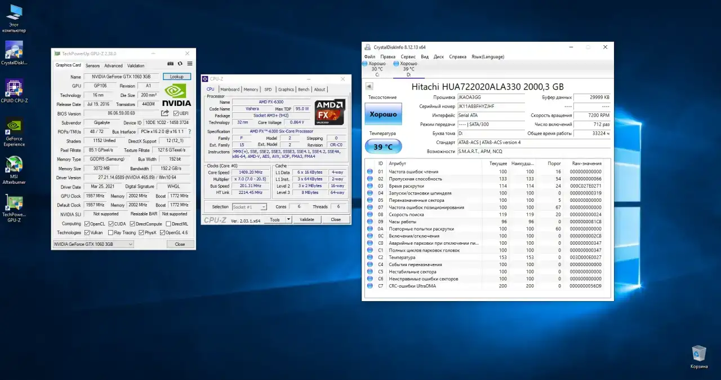Open the Справка menu in CrystalDiskInfo
The height and width of the screenshot is (380, 721).
pos(458,56)
